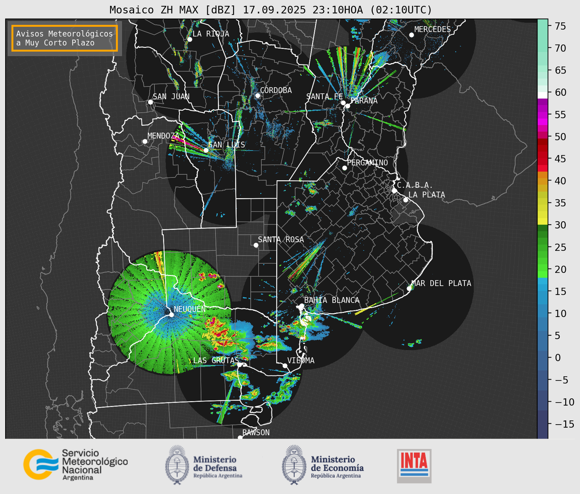Select the MERCEDES city marker dot
This screenshot has width=580, height=494.
(x=412, y=35)
